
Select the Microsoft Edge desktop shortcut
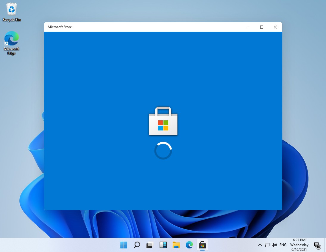(11, 43)
